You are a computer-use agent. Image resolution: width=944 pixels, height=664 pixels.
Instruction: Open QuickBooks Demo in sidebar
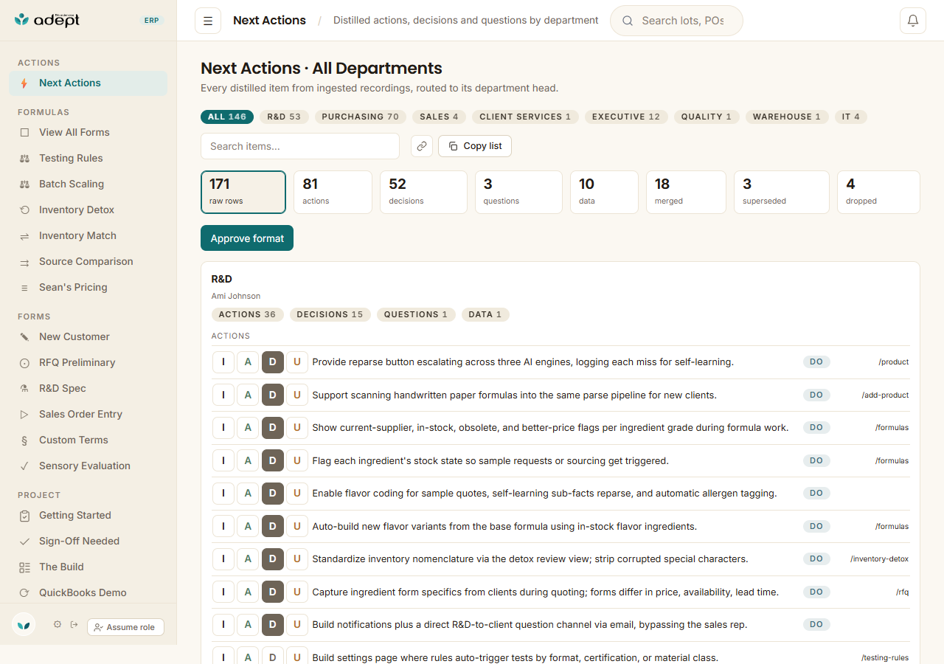[x=88, y=592]
